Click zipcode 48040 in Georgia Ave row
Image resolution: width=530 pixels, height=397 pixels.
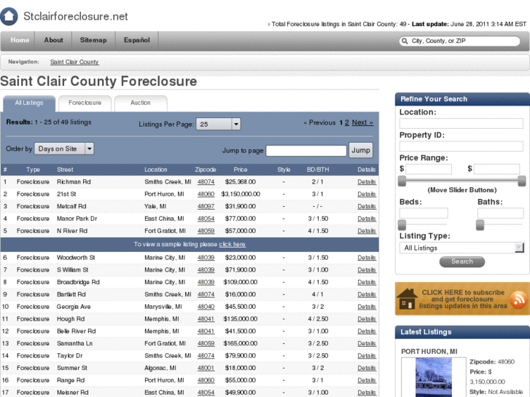[x=206, y=307]
